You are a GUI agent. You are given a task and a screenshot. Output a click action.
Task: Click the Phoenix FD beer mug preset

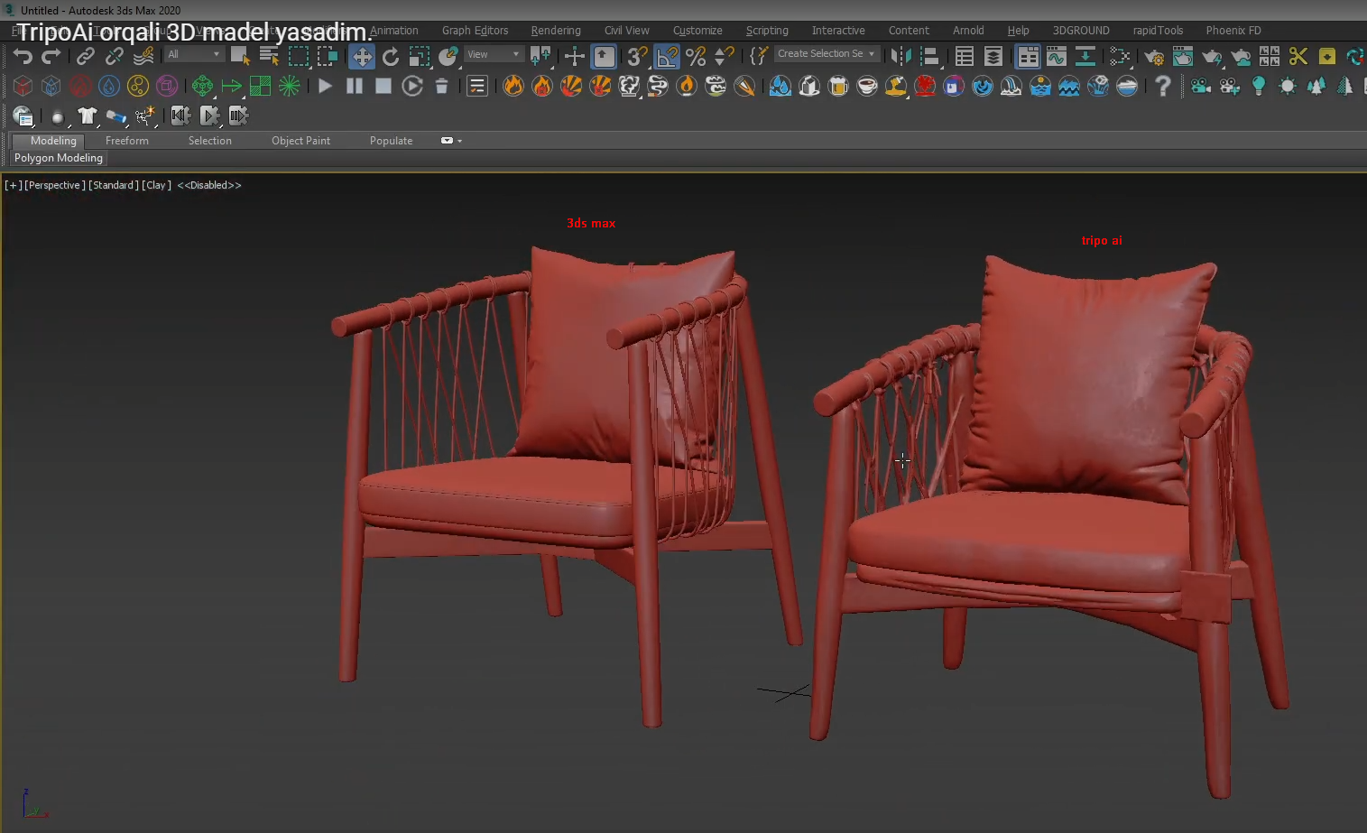(838, 86)
